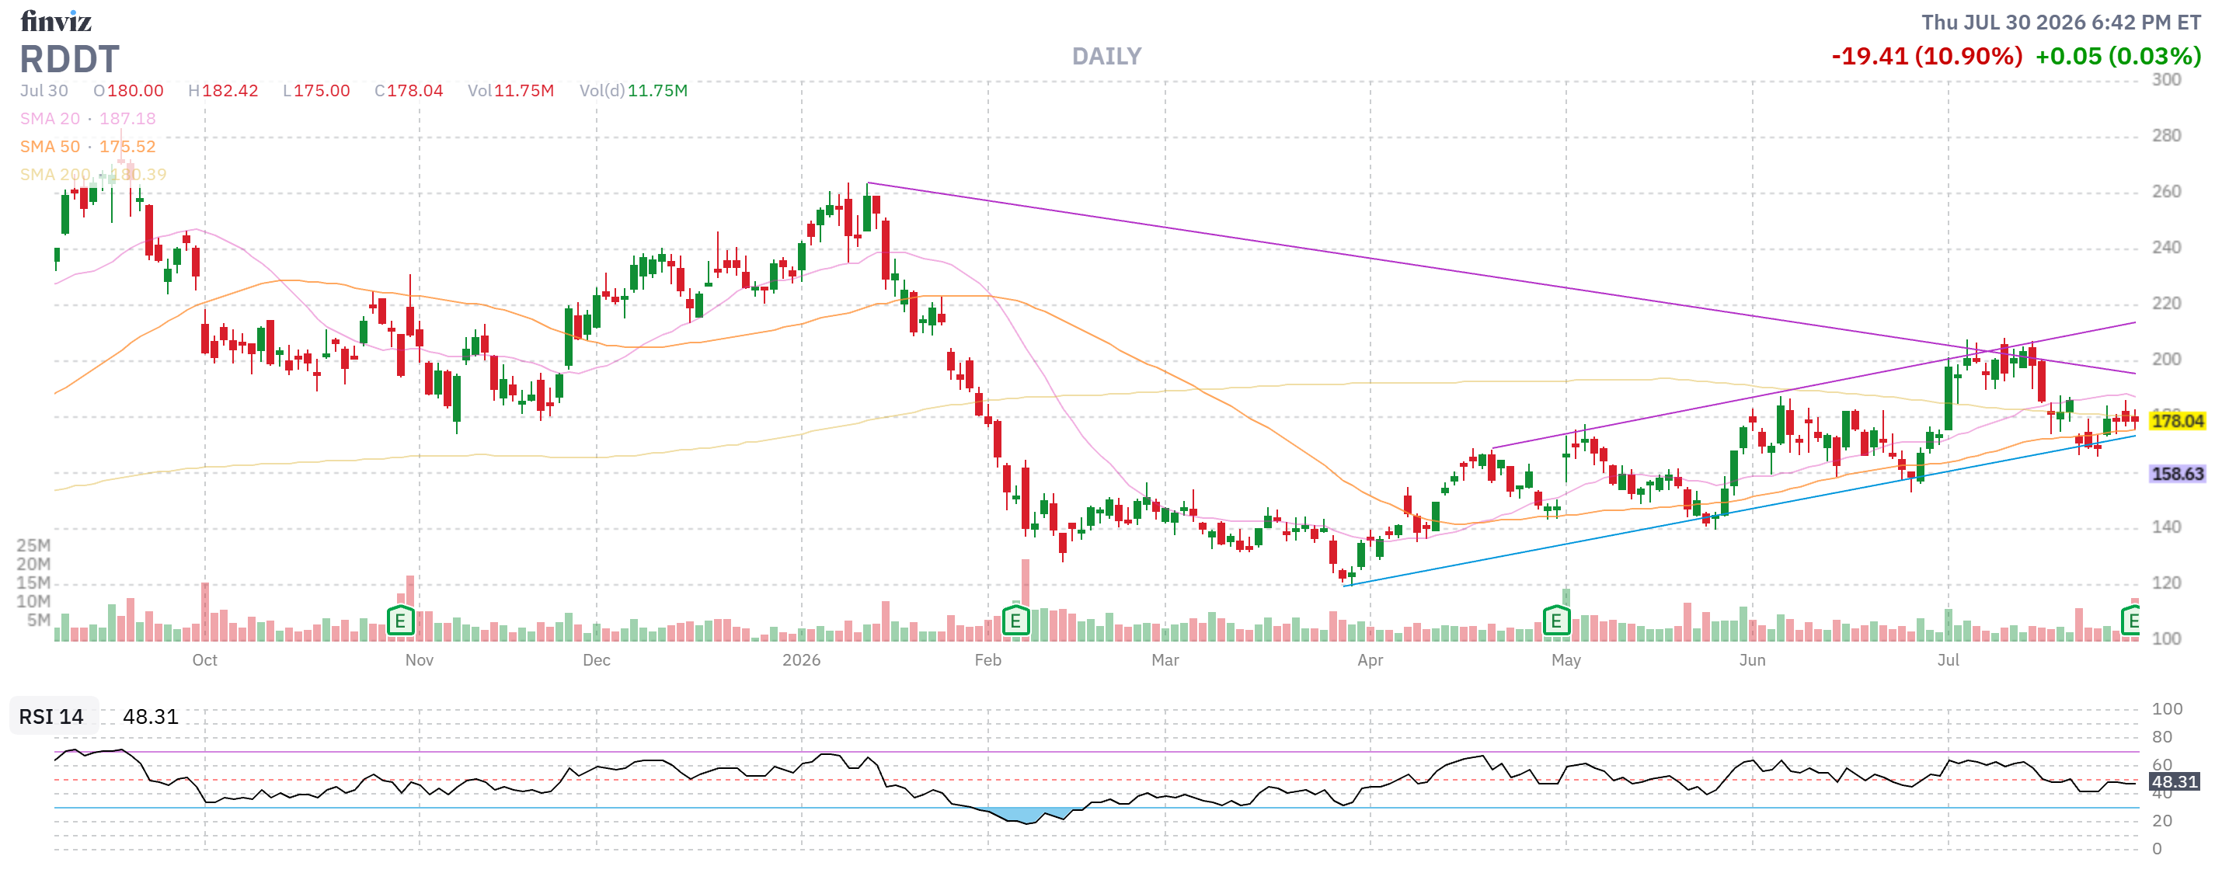This screenshot has width=2222, height=873.
Task: Click the 280 label on the price axis
Action: click(2166, 135)
